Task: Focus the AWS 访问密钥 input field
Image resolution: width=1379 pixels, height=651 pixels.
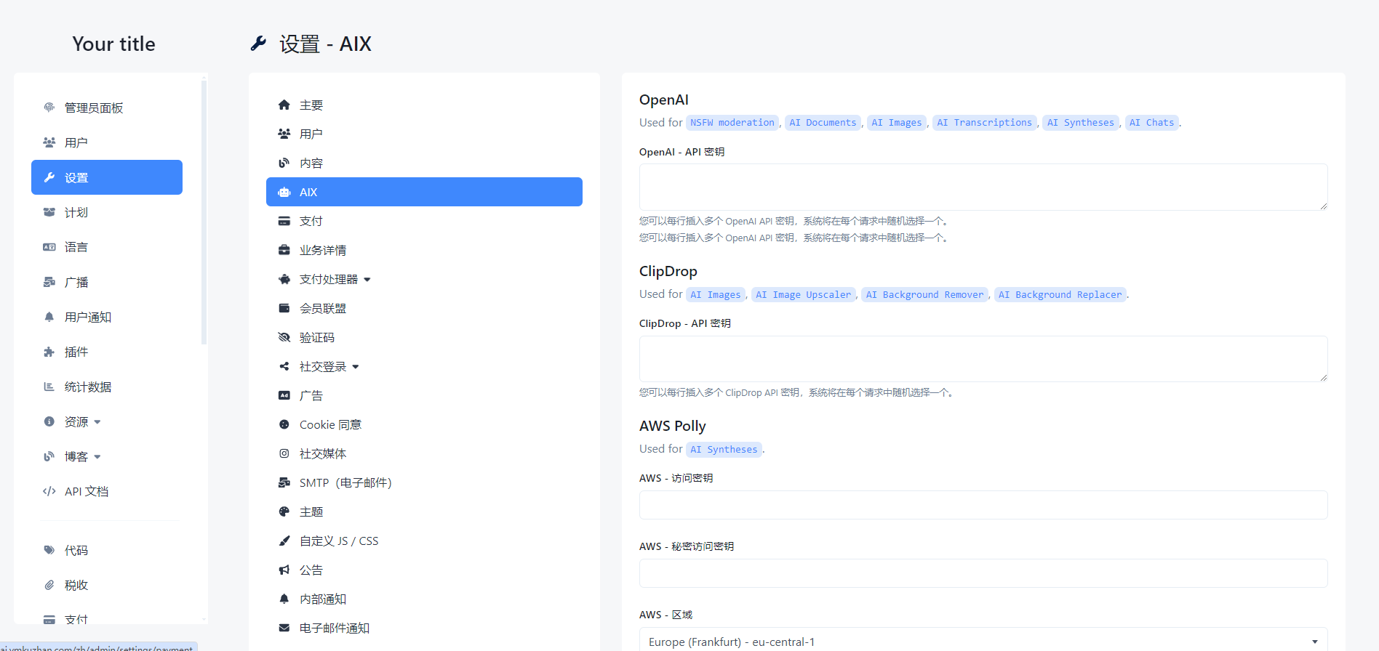Action: [983, 505]
